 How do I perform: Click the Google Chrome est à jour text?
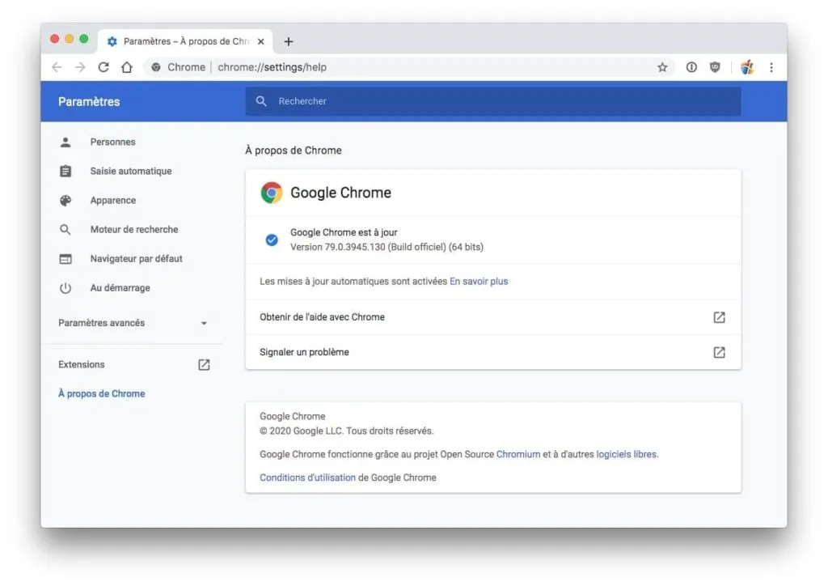(344, 232)
